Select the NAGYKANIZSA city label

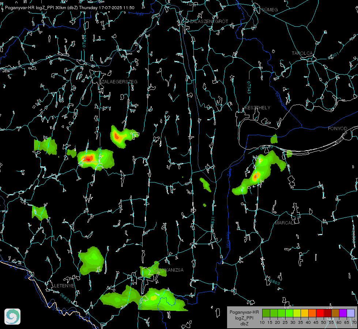coord(168,270)
